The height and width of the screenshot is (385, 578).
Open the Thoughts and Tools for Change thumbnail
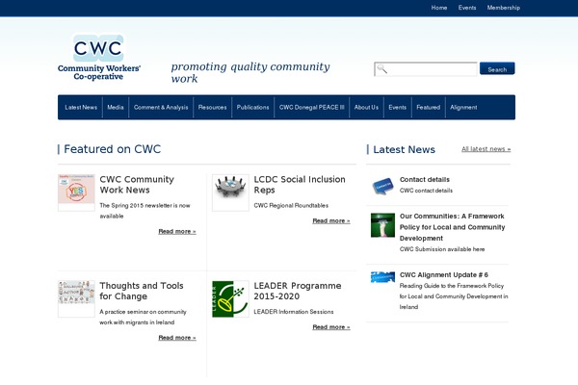tap(76, 298)
